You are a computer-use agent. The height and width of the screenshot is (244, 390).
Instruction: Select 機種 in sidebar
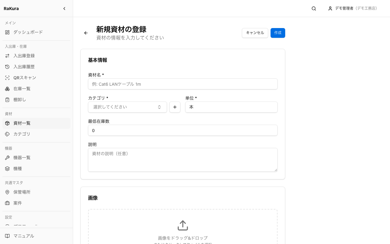[x=36, y=169]
